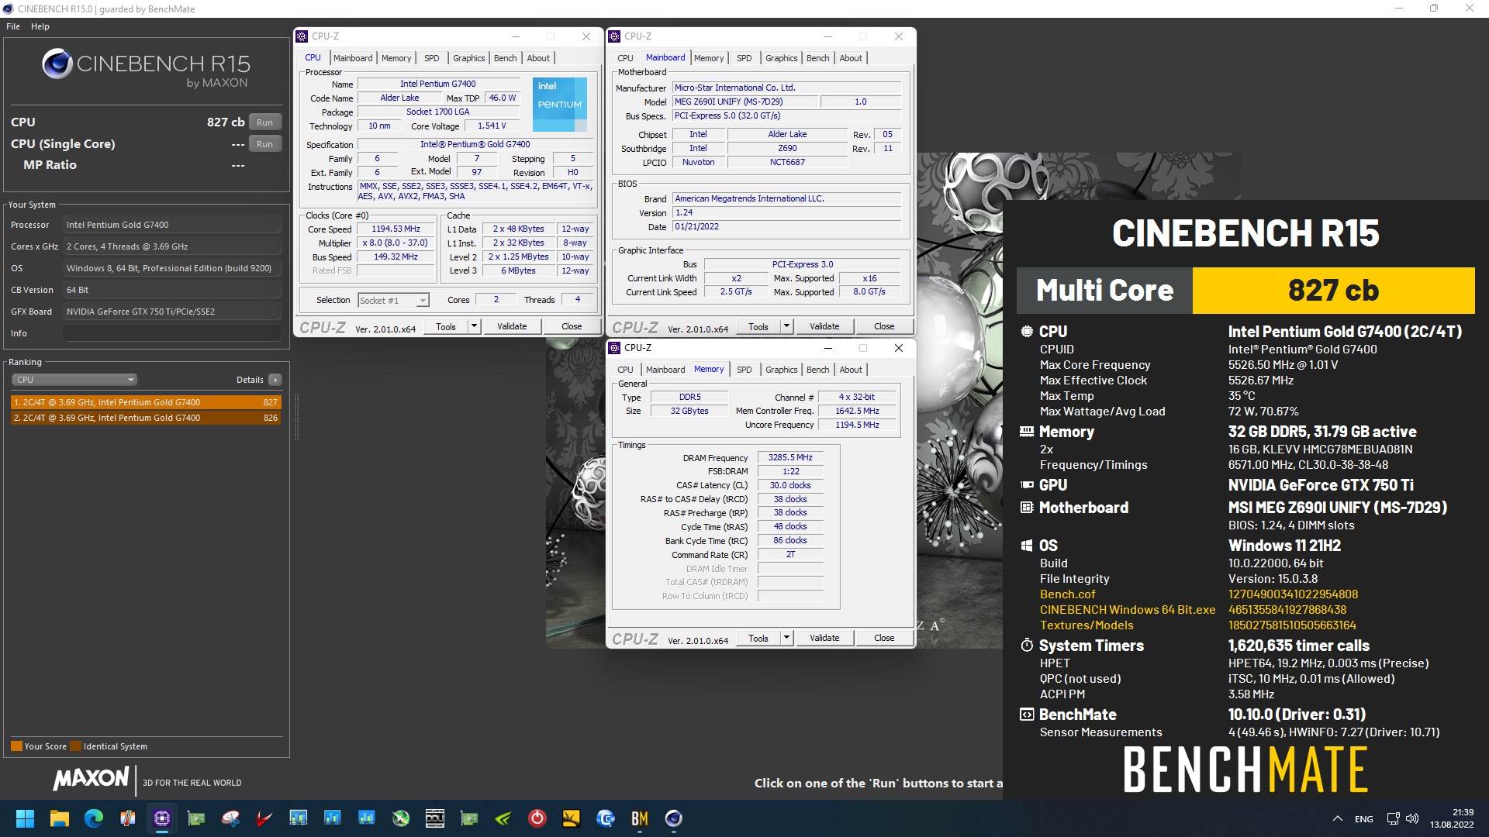
Task: Open SPD tab in Mainboard window
Action: 744,58
